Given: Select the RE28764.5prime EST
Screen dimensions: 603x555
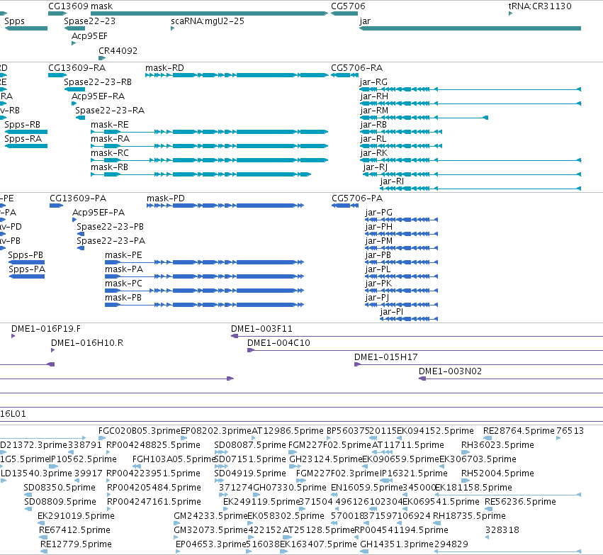Looking at the screenshot, I should pyautogui.click(x=488, y=438).
